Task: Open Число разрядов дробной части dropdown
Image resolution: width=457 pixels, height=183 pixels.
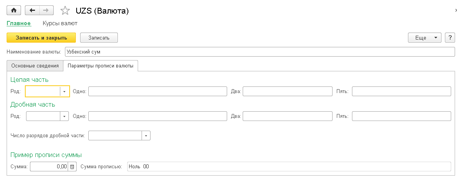Action: pyautogui.click(x=146, y=135)
